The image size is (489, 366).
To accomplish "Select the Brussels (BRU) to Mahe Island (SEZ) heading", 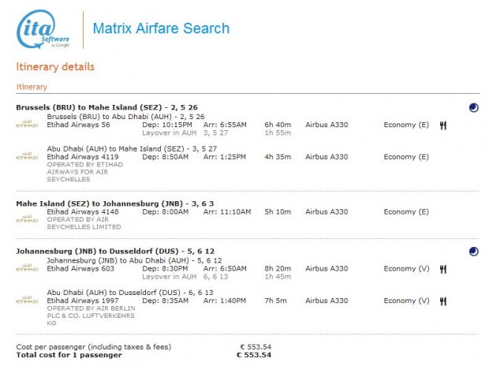I will coord(106,107).
